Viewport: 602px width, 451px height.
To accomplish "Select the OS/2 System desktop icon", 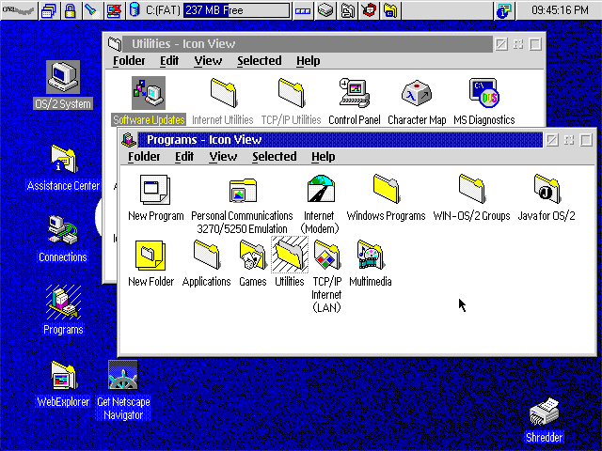I will click(x=63, y=78).
